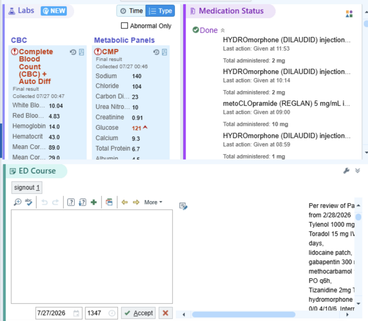Screen dimensions: 368x321
Task: Click the spell check icon in ED Course toolbar
Action: (29, 202)
